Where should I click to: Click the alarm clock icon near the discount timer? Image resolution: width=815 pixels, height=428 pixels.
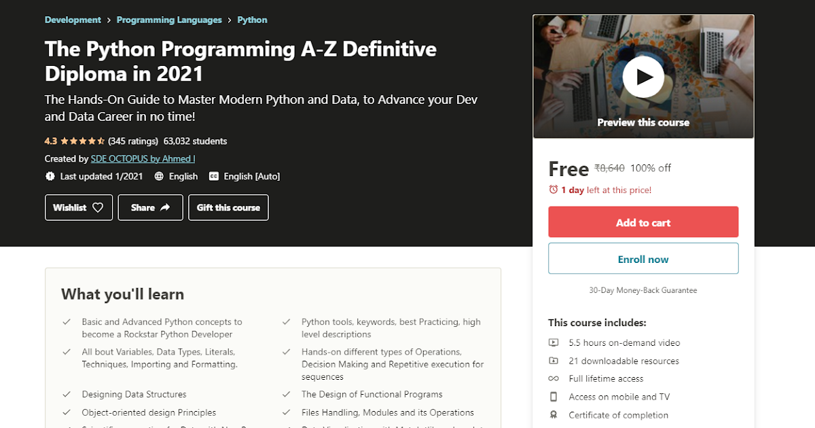pyautogui.click(x=553, y=190)
